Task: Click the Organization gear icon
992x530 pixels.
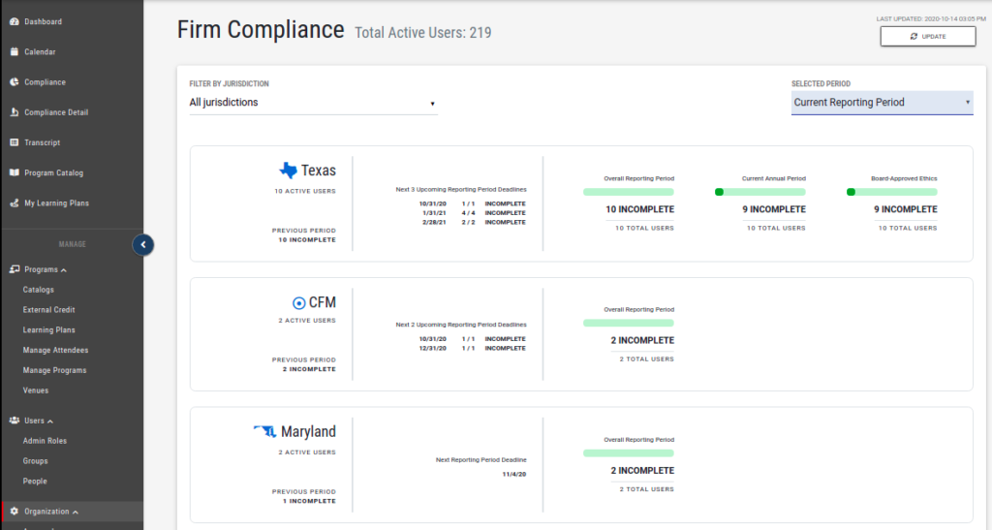Action: pyautogui.click(x=14, y=511)
